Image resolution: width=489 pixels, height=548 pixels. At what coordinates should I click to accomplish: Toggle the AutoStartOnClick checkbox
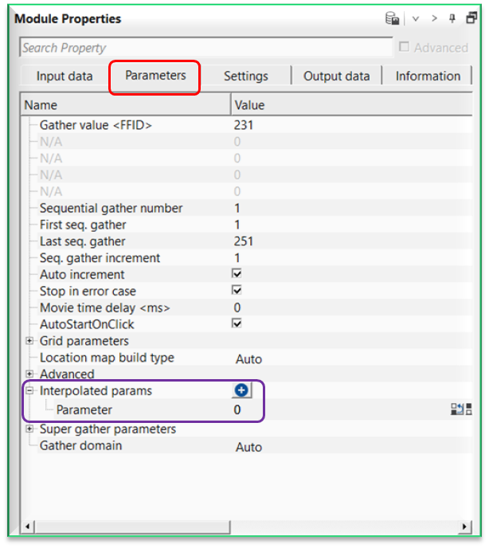coord(237,323)
